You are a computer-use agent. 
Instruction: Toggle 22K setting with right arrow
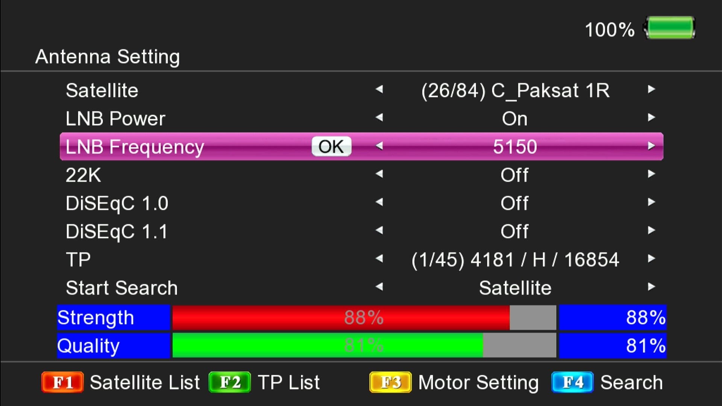click(651, 174)
